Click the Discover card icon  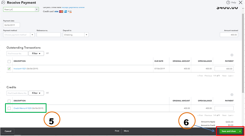coord(70,12)
